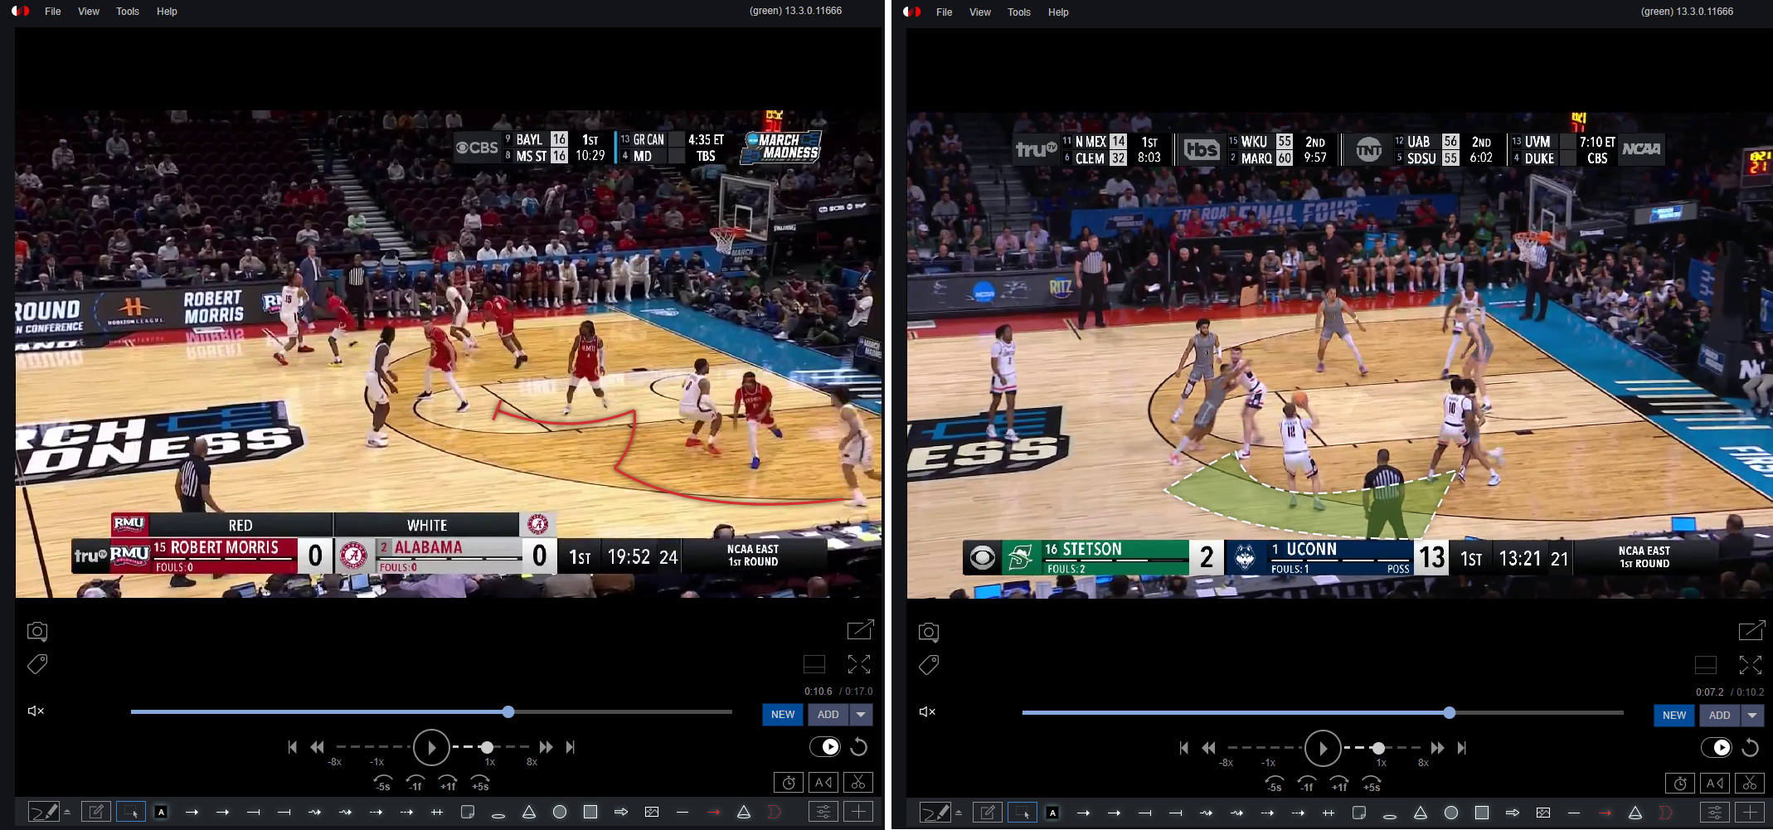Viewport: 1773px width, 830px height.
Task: Add a new drawing tool in left player
Action: click(858, 812)
